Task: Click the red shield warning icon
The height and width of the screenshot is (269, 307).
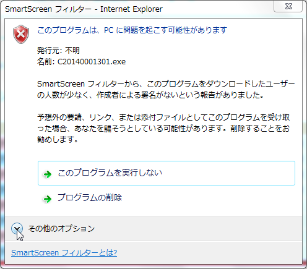Action: click(x=21, y=34)
